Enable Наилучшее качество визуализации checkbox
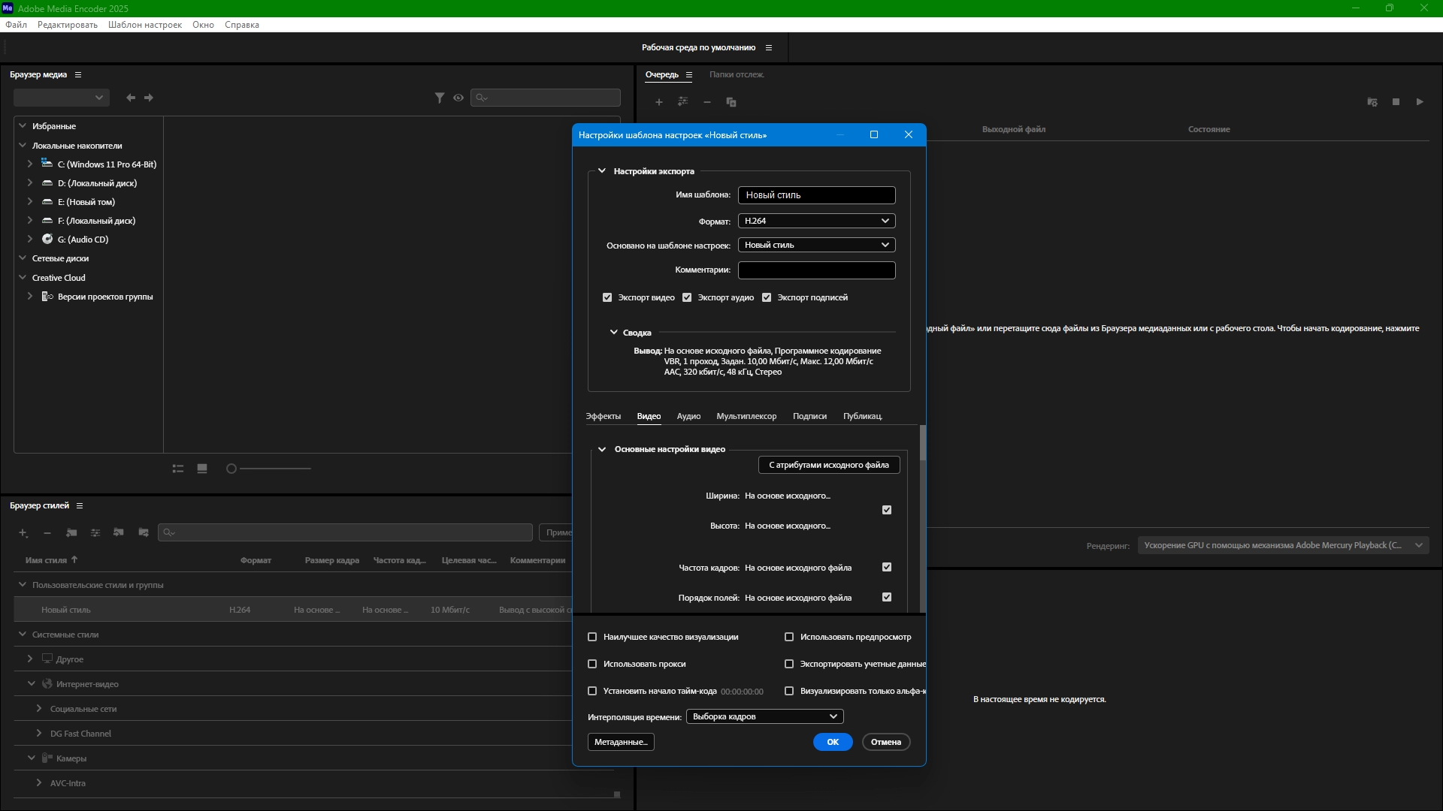 (592, 637)
